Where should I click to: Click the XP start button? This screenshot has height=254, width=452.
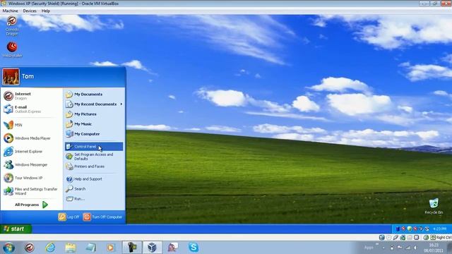(16, 229)
